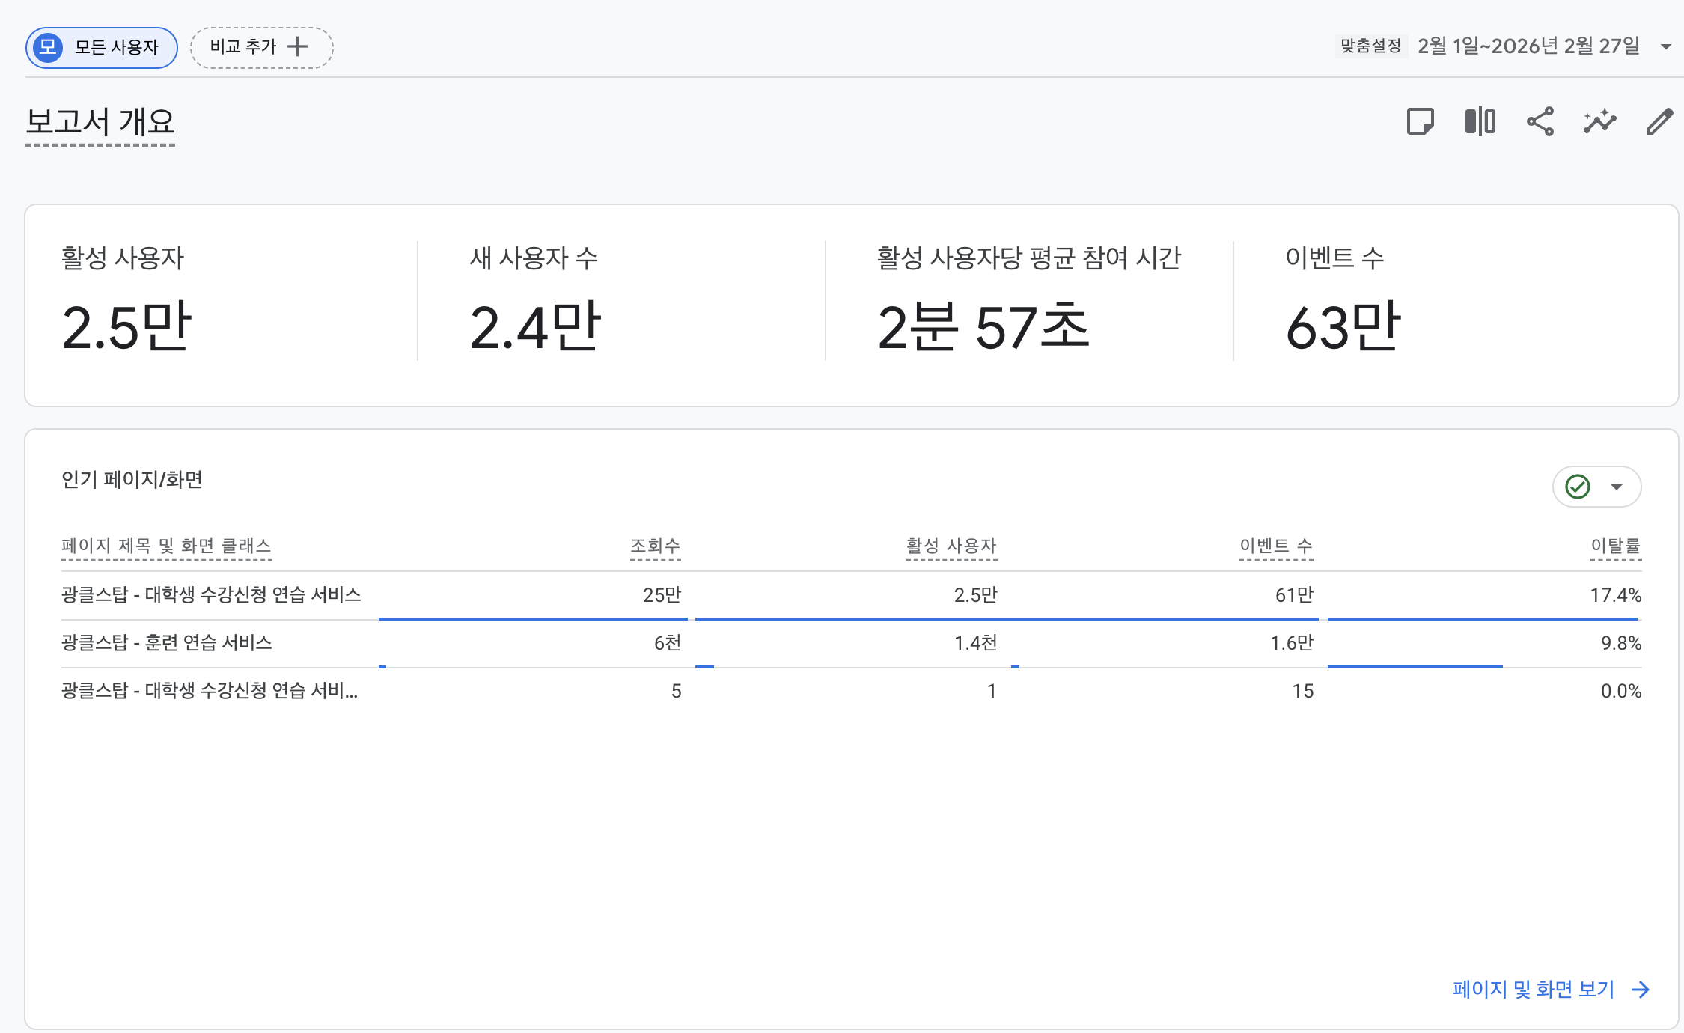The height and width of the screenshot is (1033, 1684).
Task: Select the 활성 사용자 2.5만 metric card
Action: pyautogui.click(x=221, y=301)
